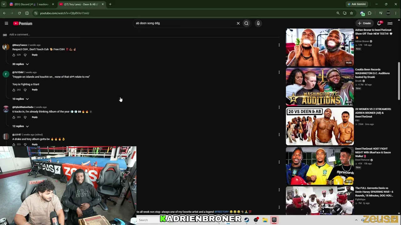Click the page vertical scrollbar thumb
This screenshot has width=401, height=225.
point(399,81)
